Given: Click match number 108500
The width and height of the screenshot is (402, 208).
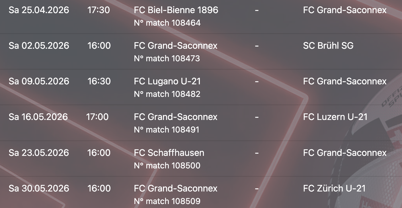Looking at the screenshot, I should (x=167, y=166).
